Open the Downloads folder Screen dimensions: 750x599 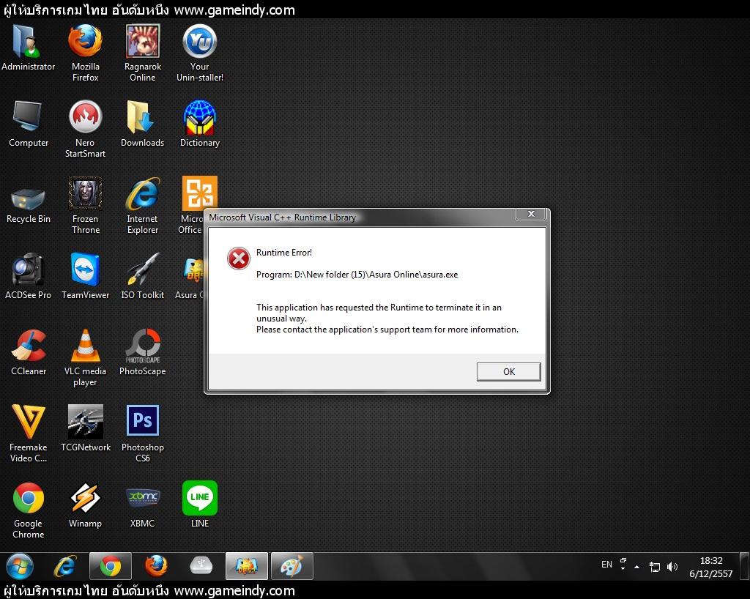pos(143,123)
